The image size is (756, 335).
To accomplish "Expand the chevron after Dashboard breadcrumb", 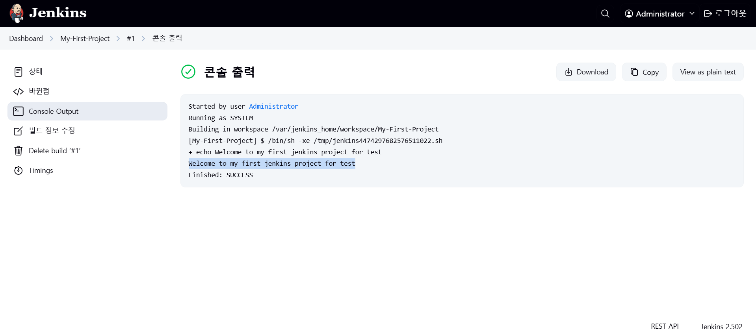I will [x=52, y=39].
